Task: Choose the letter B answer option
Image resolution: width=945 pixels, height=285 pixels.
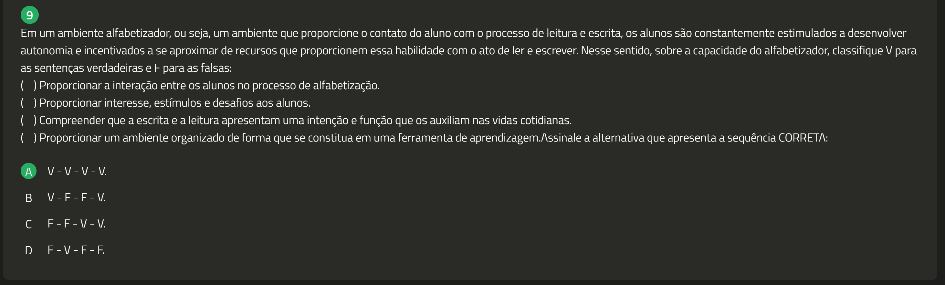Action: point(29,198)
